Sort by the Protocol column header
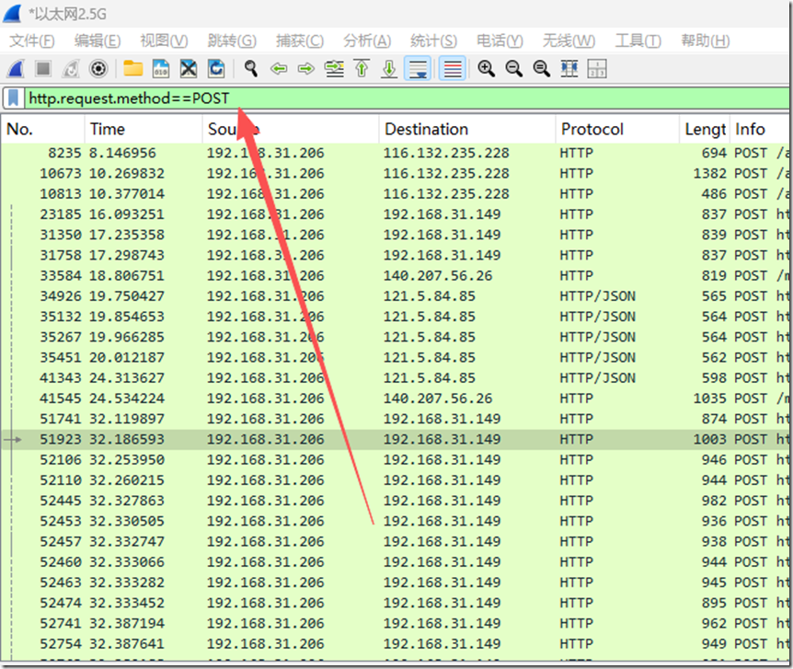 [x=617, y=129]
